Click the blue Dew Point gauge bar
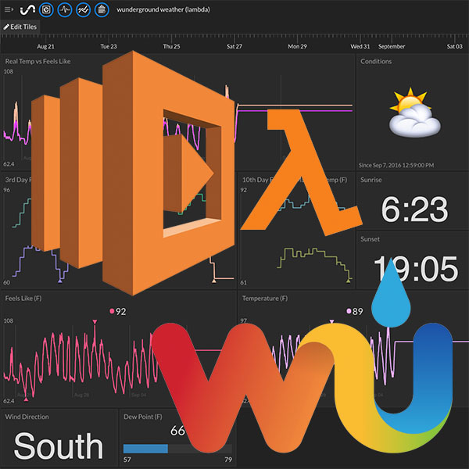Screen dimensions: 469x469 pos(145,449)
